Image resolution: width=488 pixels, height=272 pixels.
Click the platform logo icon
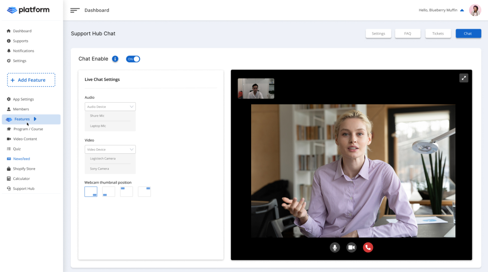click(x=12, y=10)
